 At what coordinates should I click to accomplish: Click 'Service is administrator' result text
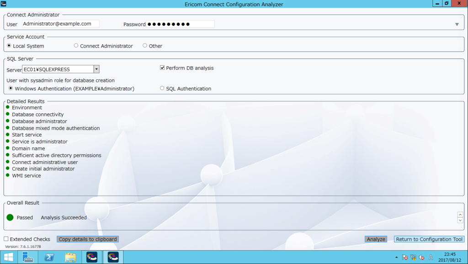pyautogui.click(x=40, y=142)
